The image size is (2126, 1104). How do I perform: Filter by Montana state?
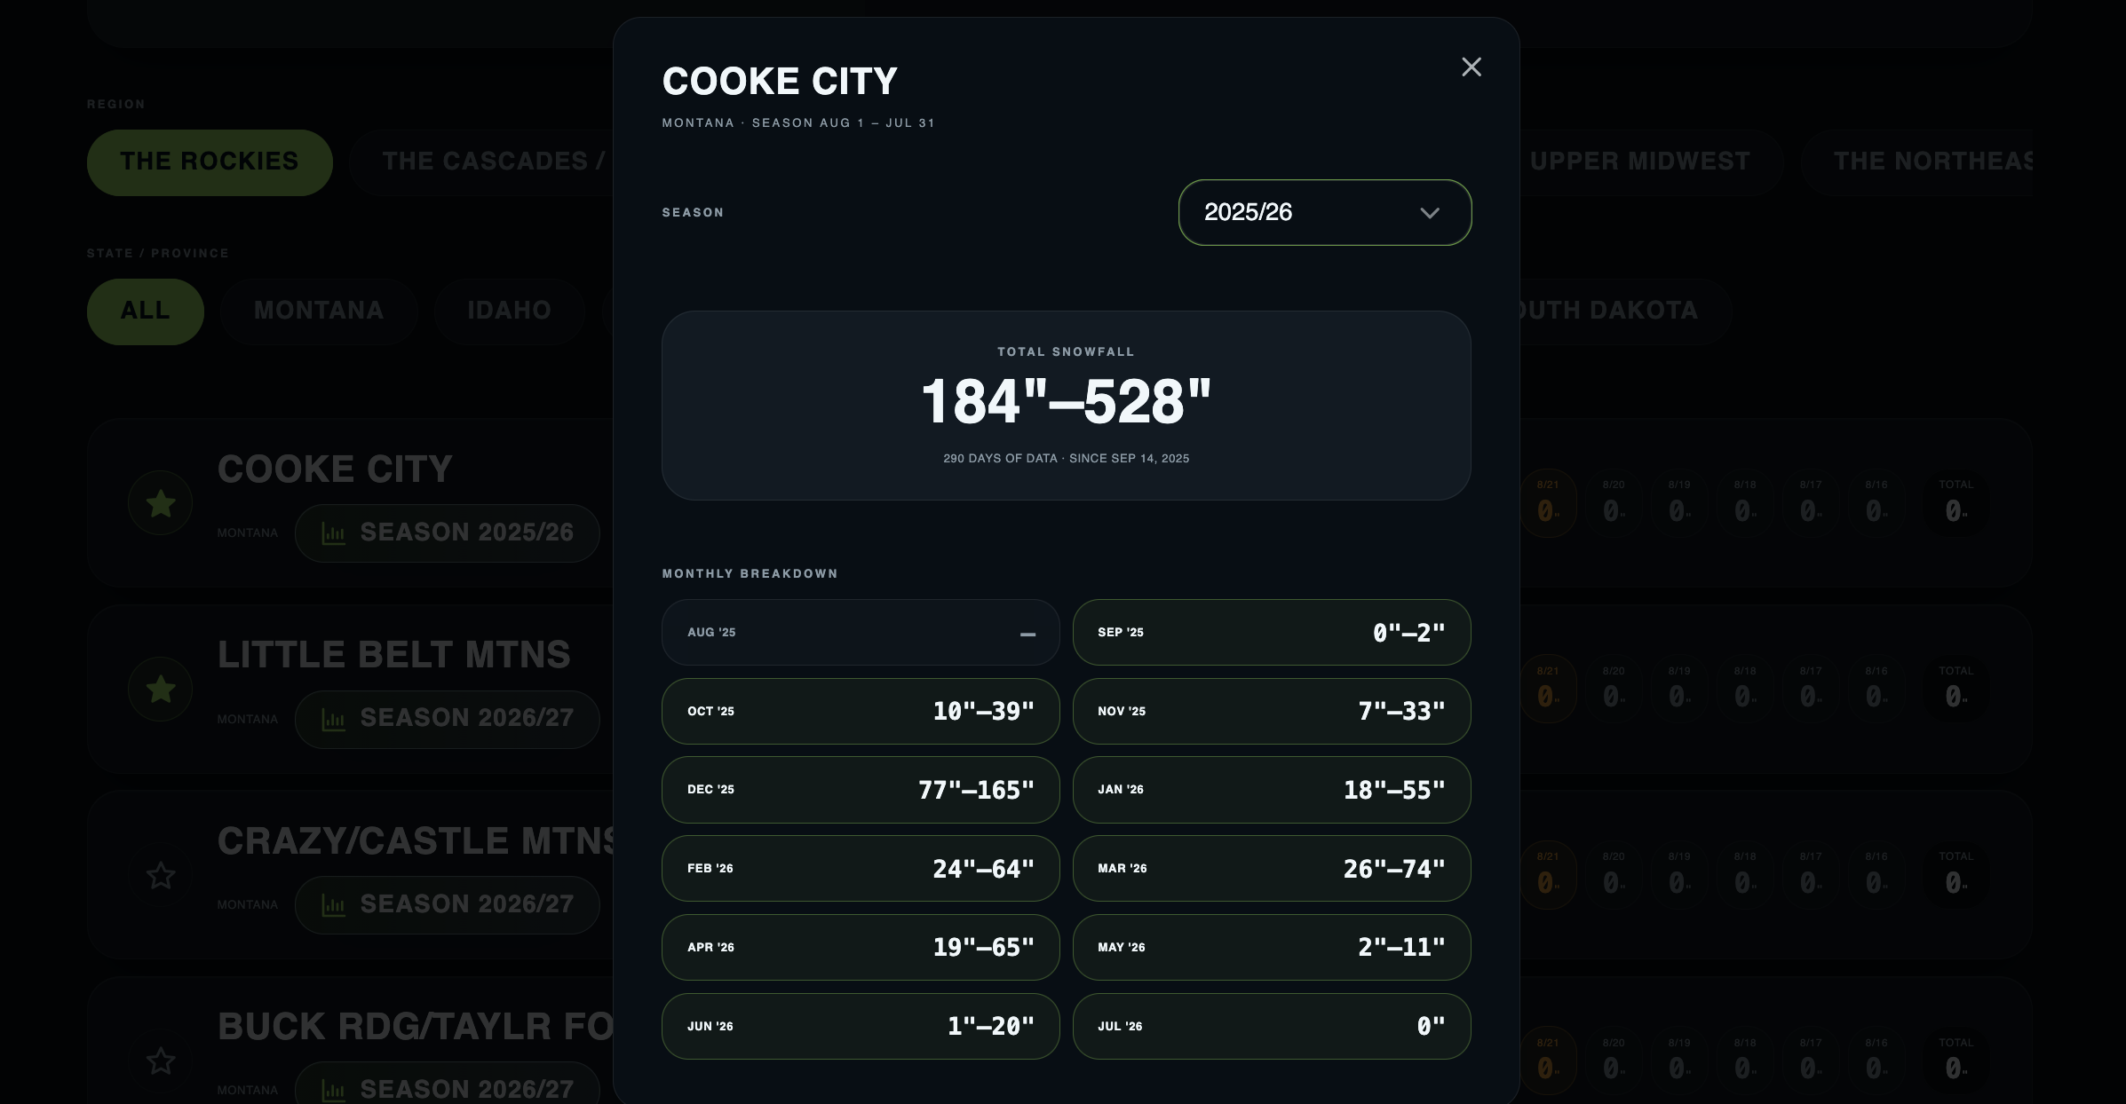click(x=319, y=311)
